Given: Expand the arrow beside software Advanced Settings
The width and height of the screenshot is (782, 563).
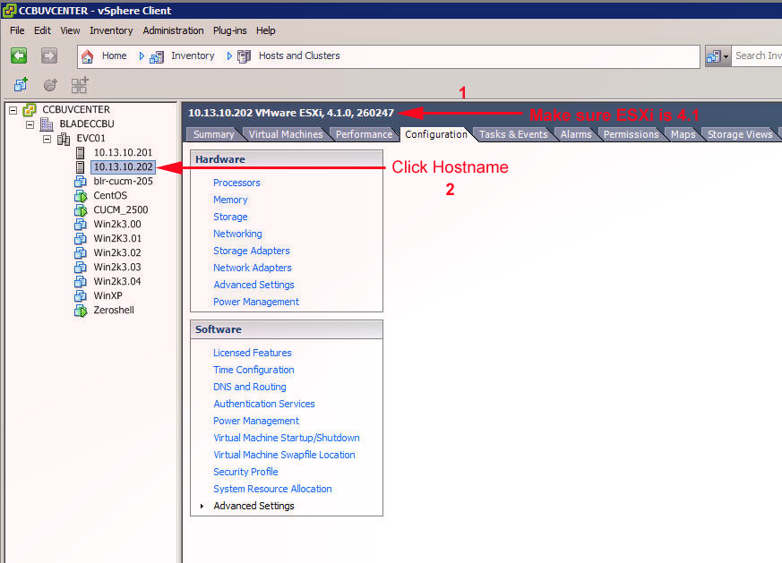Looking at the screenshot, I should click(202, 507).
